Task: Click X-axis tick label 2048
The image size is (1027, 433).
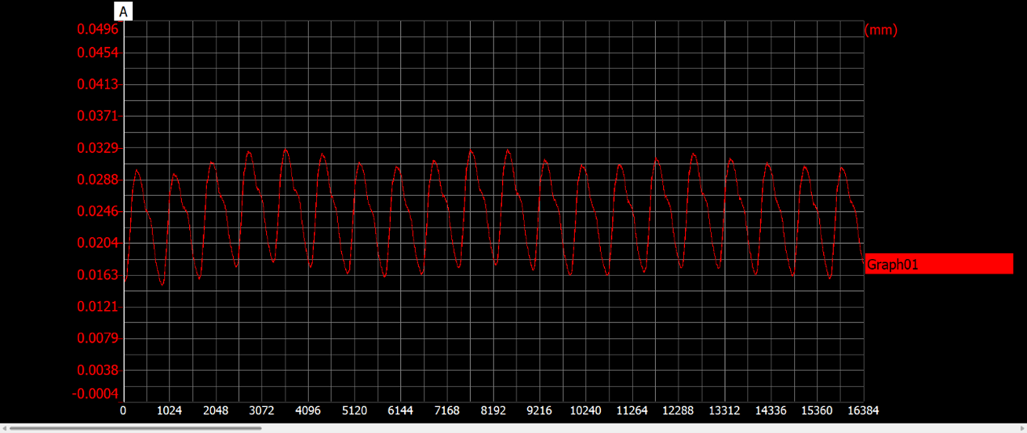Action: click(x=216, y=410)
